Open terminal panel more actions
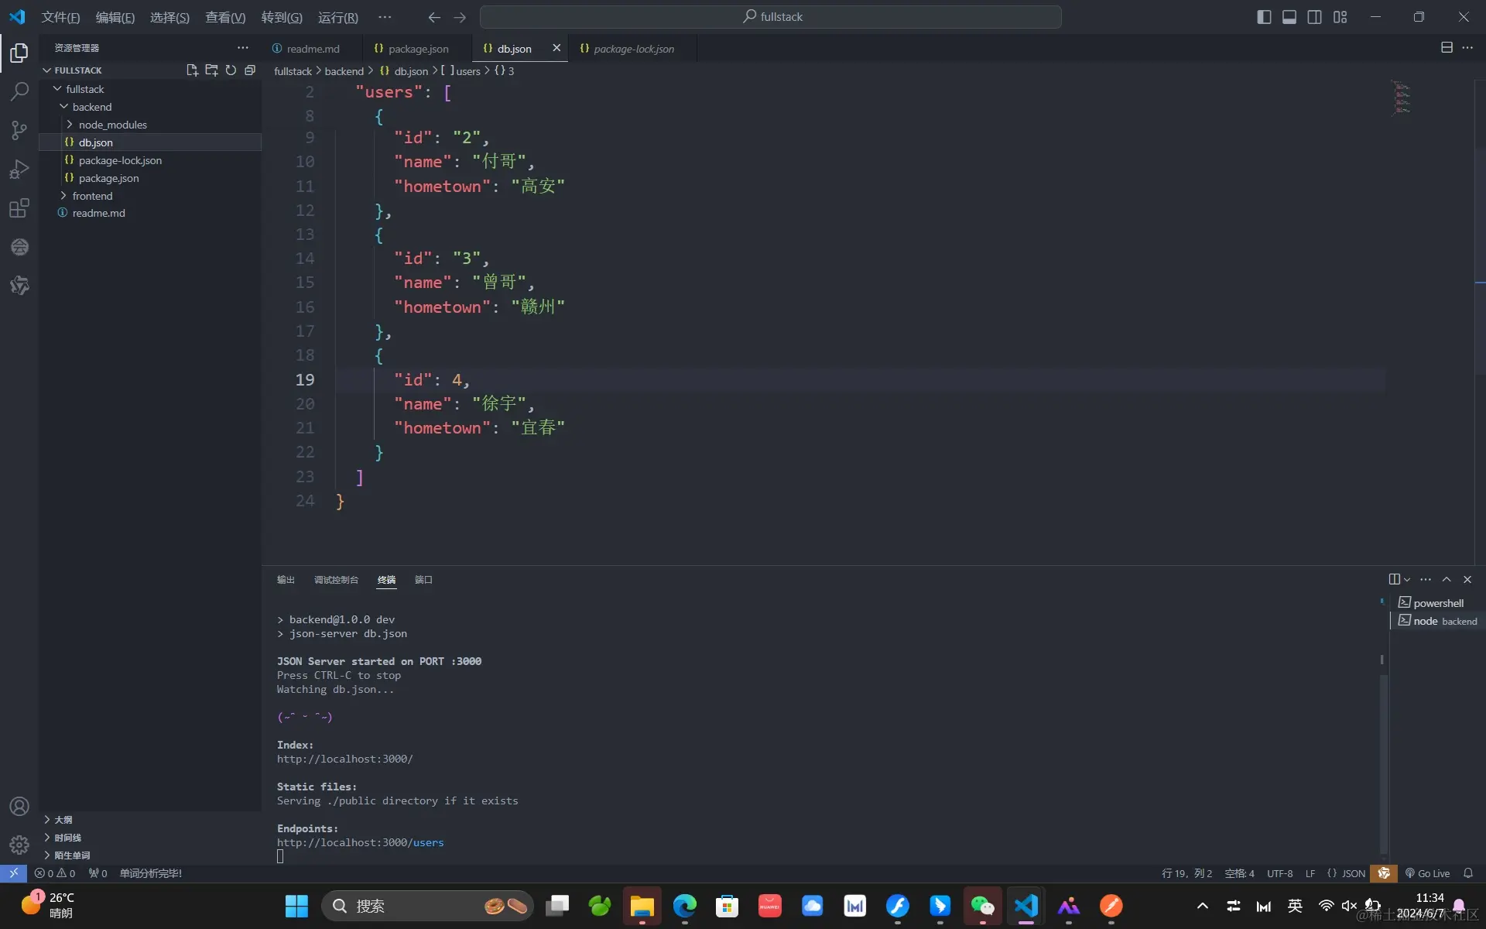1486x929 pixels. point(1426,579)
